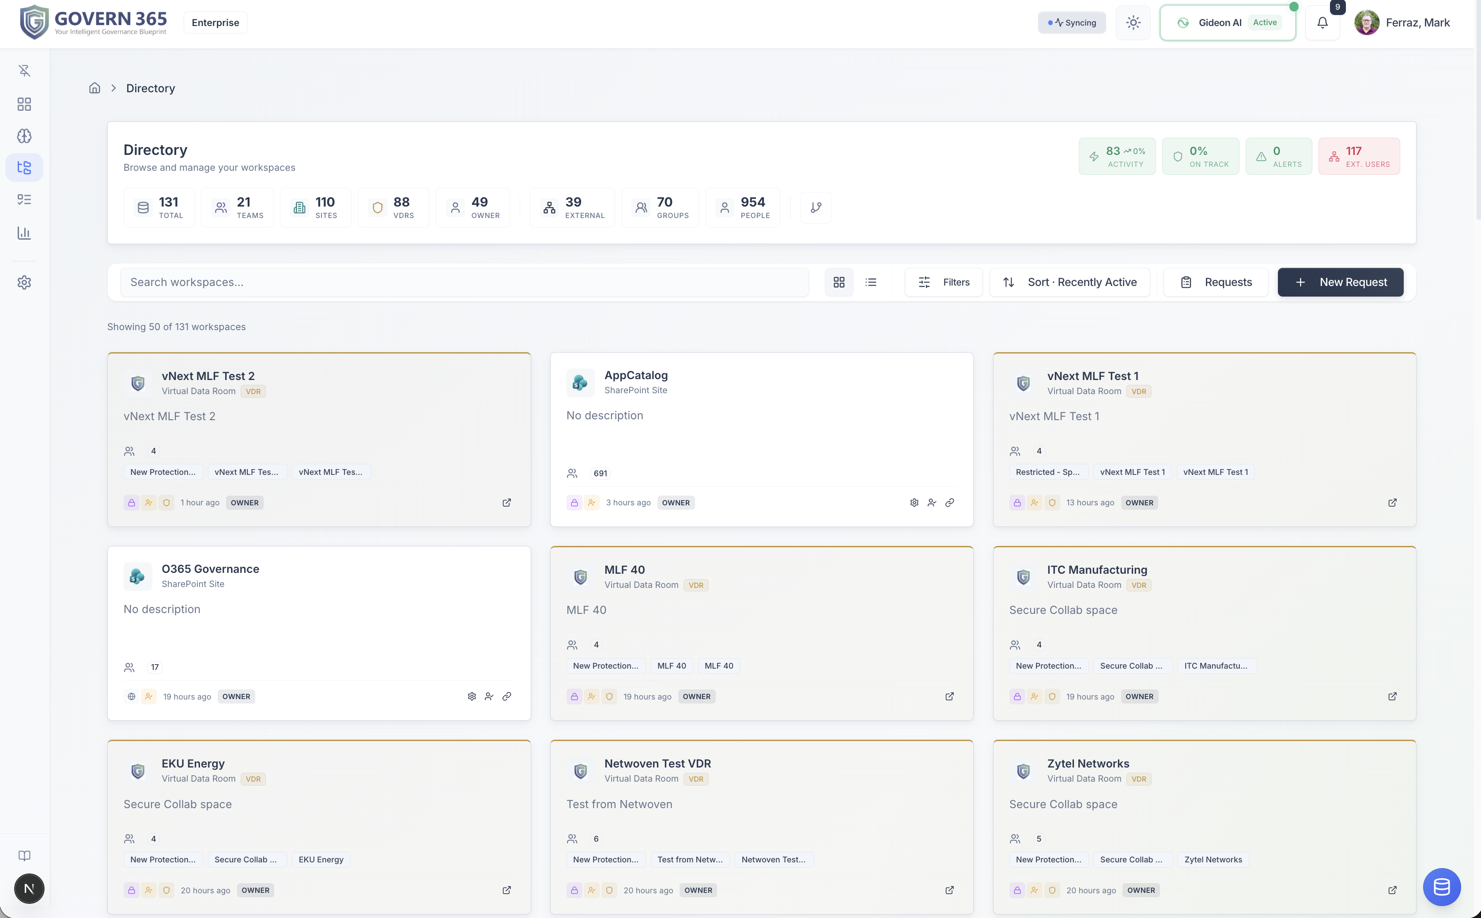Switch to list view layout
Viewport: 1481px width, 918px height.
pos(870,282)
